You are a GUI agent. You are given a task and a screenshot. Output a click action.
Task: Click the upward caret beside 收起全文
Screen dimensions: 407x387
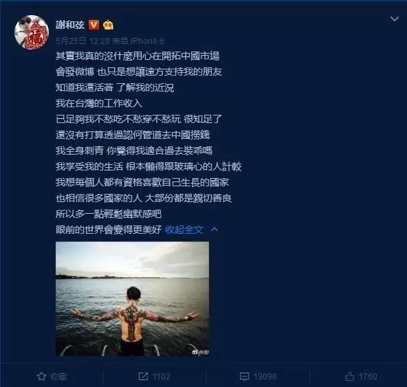(214, 229)
